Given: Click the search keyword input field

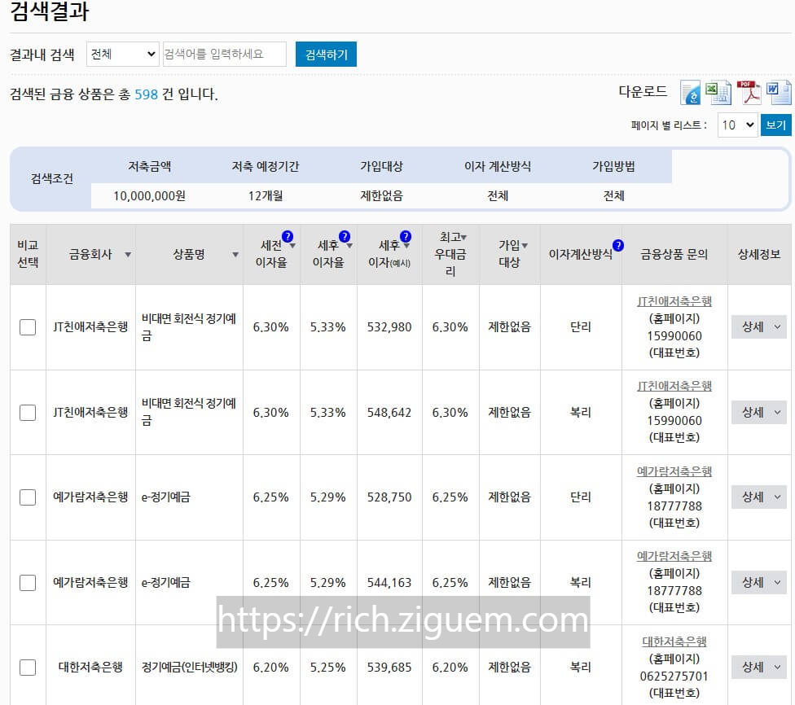Looking at the screenshot, I should (x=224, y=54).
